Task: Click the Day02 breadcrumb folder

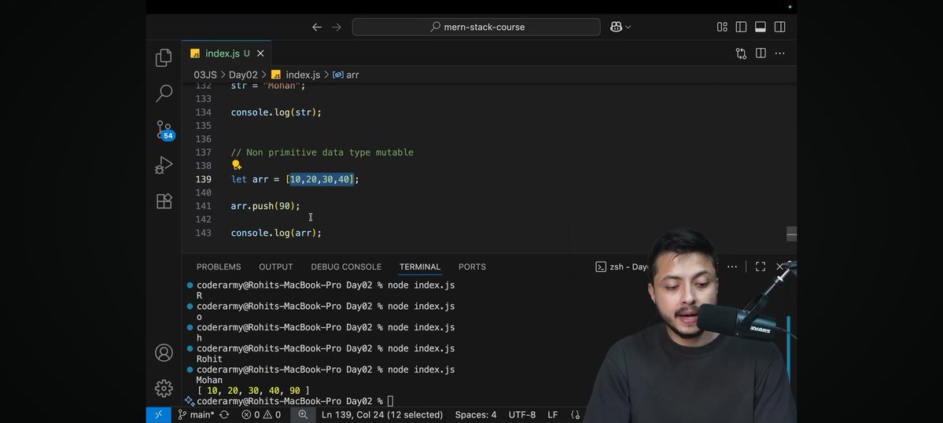Action: pyautogui.click(x=243, y=75)
